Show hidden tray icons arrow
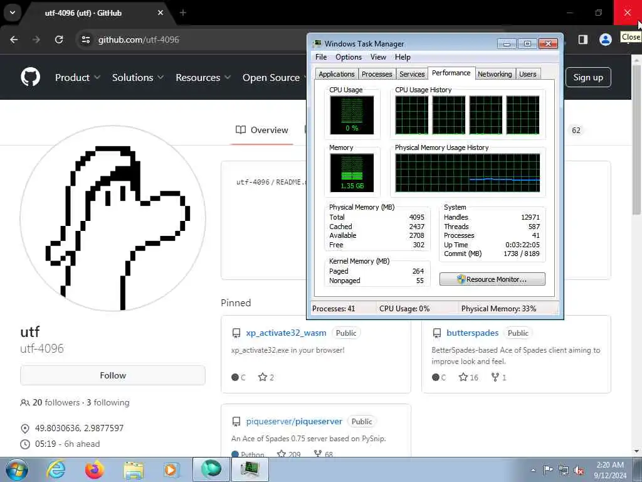This screenshot has height=482, width=642. click(533, 471)
